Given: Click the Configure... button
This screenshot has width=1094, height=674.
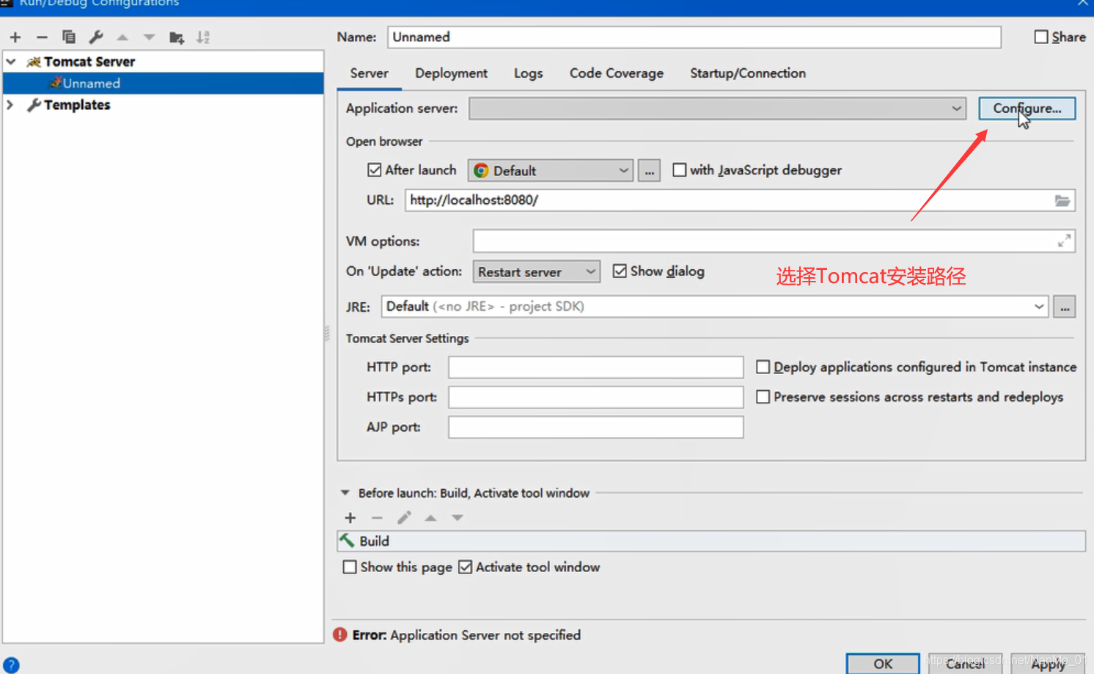Looking at the screenshot, I should click(1027, 109).
